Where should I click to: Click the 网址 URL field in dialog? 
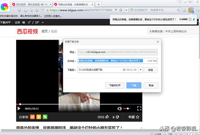point(117,52)
